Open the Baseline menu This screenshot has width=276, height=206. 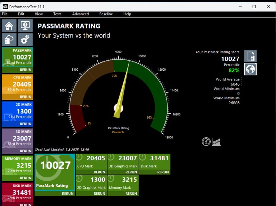(106, 14)
